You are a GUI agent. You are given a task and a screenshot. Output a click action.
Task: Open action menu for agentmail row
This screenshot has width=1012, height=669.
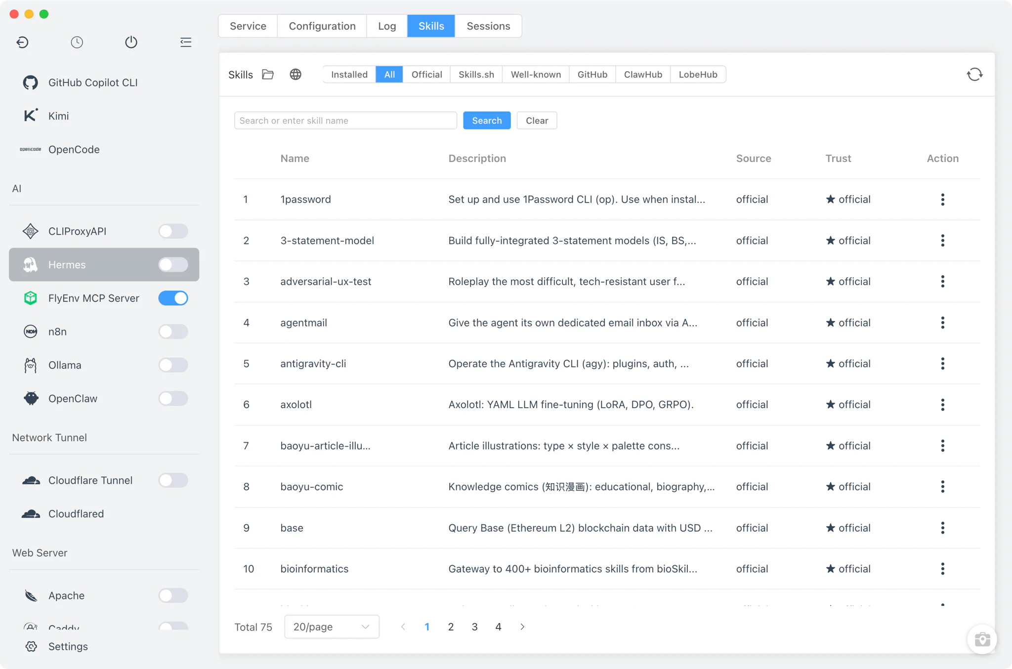942,323
